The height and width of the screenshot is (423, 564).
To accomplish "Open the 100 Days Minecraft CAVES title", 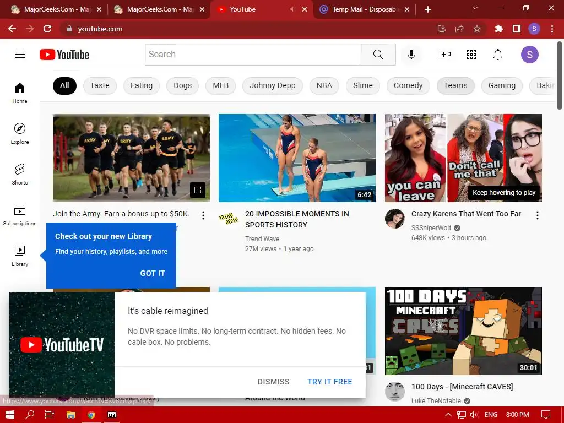I will click(x=462, y=387).
